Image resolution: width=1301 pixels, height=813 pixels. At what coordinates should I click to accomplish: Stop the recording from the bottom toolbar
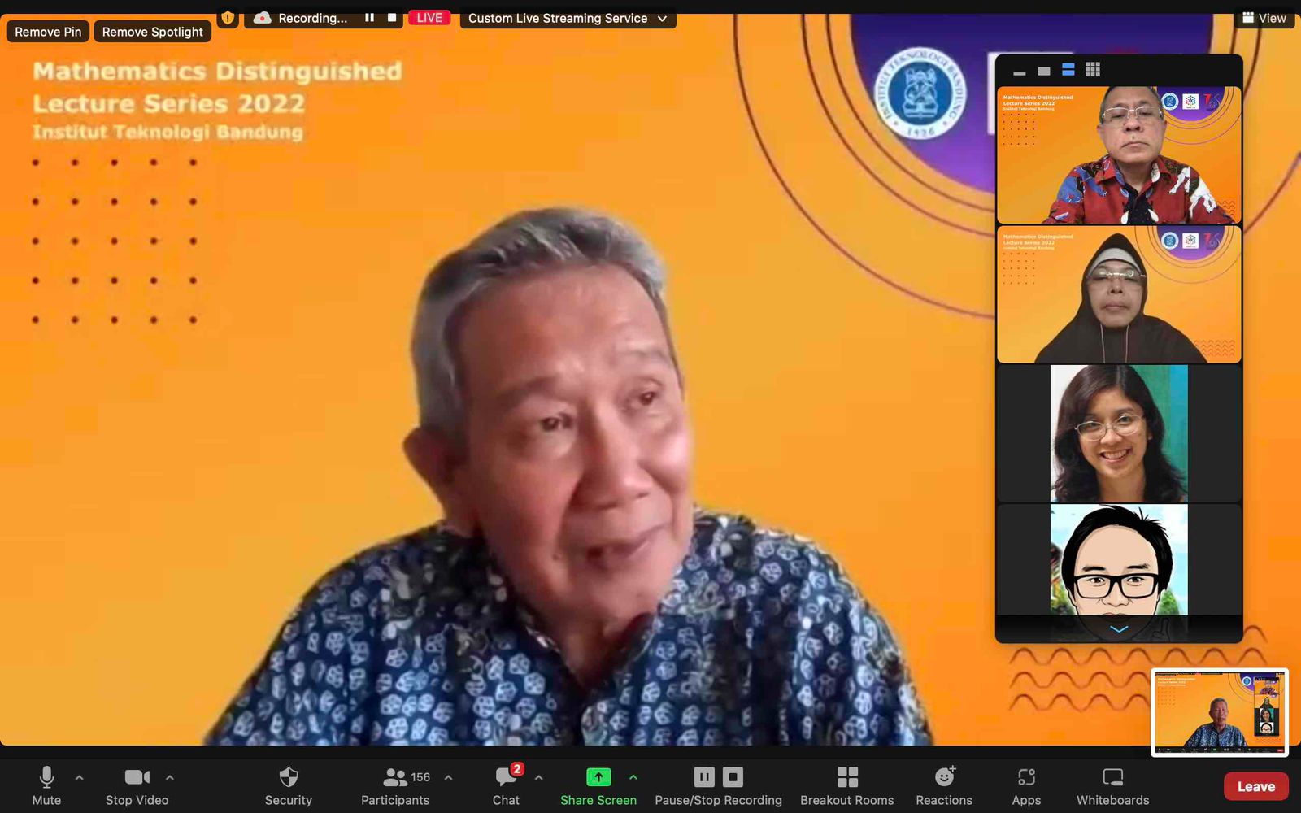(x=732, y=776)
